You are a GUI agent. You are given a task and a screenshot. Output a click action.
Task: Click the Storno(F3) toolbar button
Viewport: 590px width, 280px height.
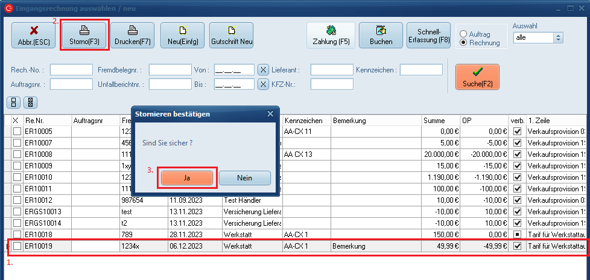84,35
